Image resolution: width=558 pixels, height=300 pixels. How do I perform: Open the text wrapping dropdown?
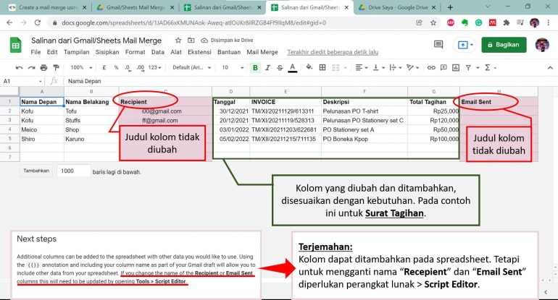tap(396, 67)
